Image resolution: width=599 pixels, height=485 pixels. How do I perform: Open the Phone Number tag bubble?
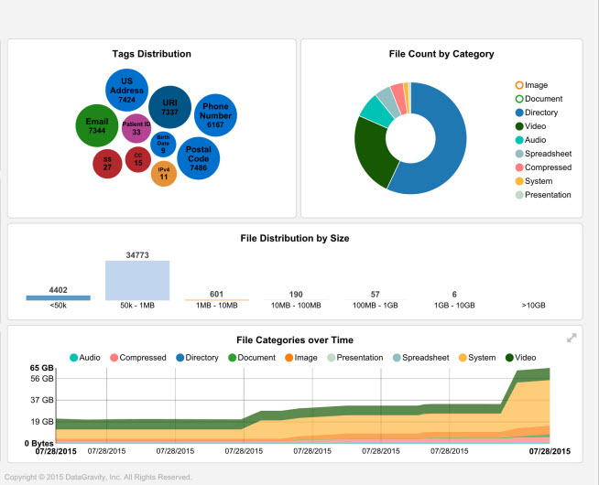click(215, 115)
